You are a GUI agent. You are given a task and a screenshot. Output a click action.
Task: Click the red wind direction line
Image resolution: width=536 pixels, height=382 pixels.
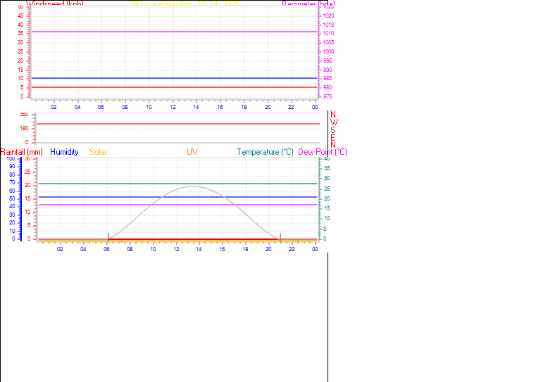[x=178, y=124]
